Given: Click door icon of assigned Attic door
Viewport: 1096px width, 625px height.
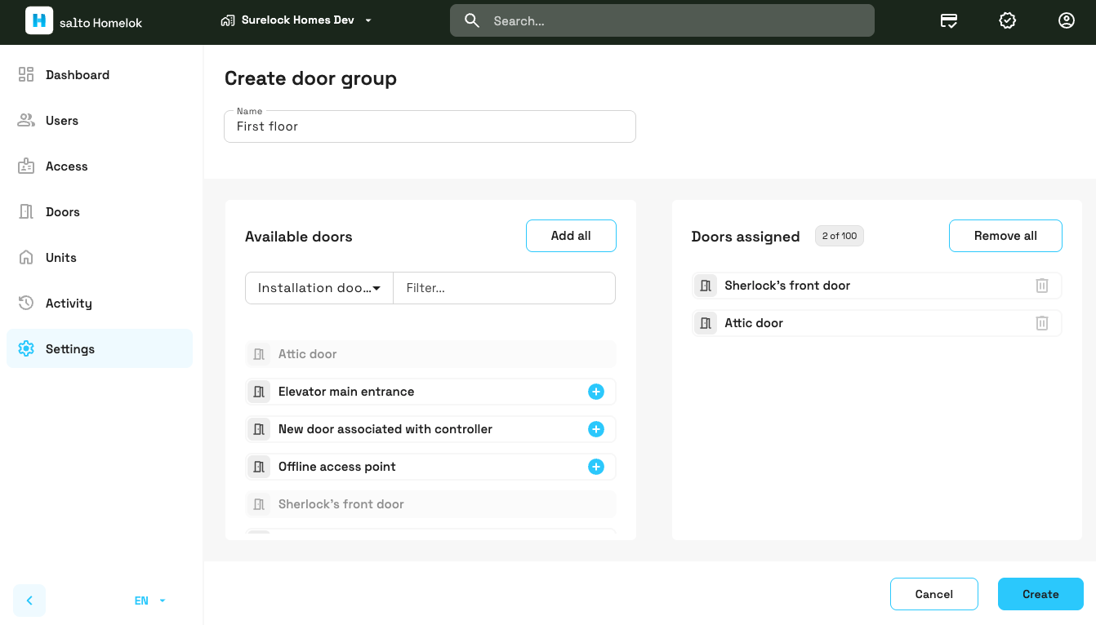Looking at the screenshot, I should [x=706, y=323].
